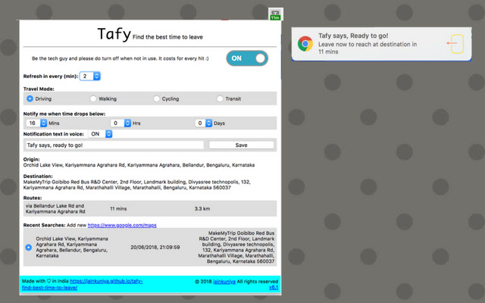The width and height of the screenshot is (485, 303).
Task: Click the Save button
Action: (241, 145)
